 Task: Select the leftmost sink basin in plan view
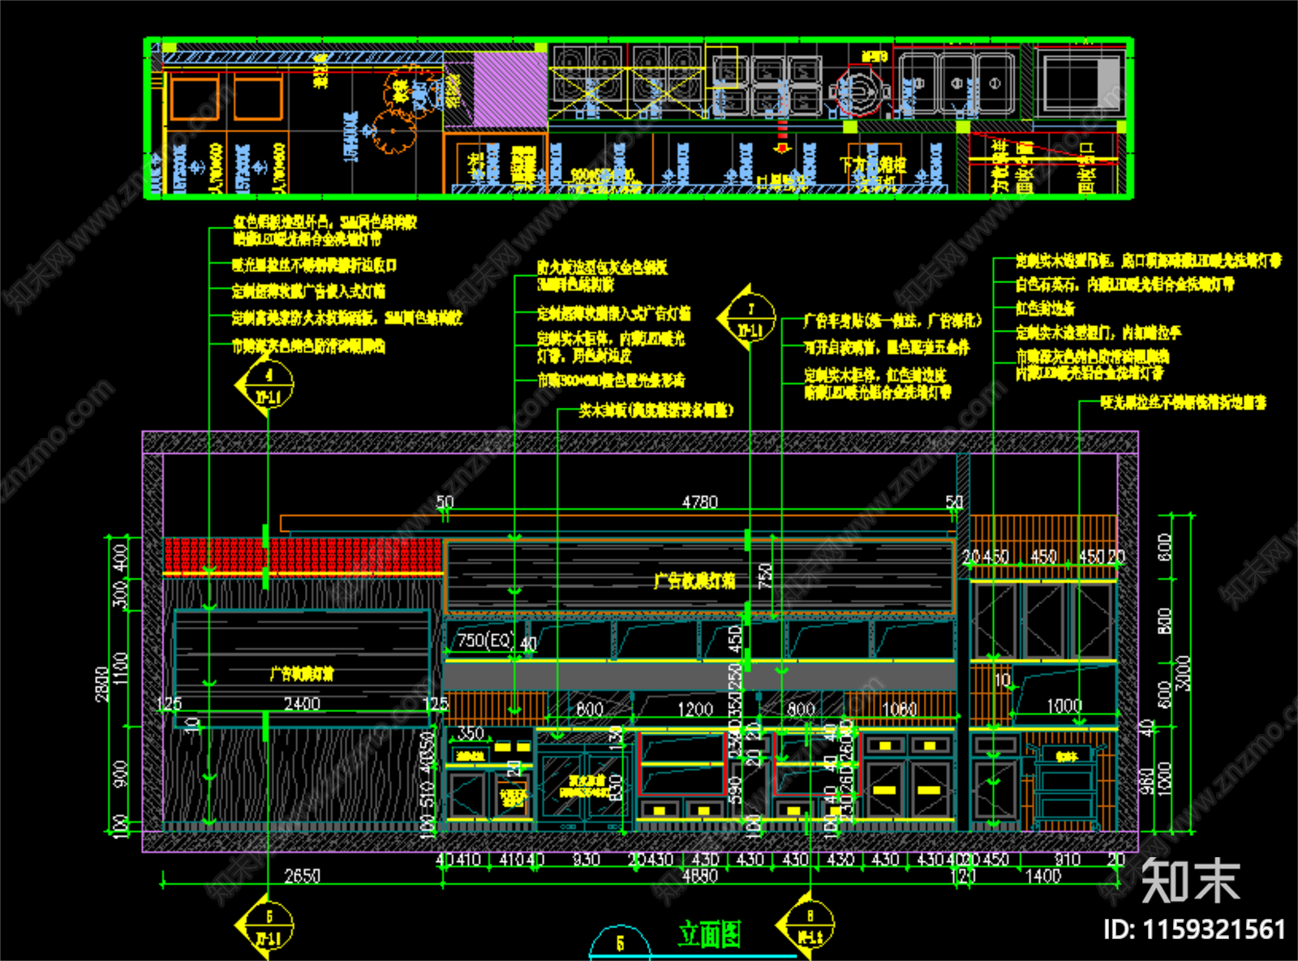point(918,84)
